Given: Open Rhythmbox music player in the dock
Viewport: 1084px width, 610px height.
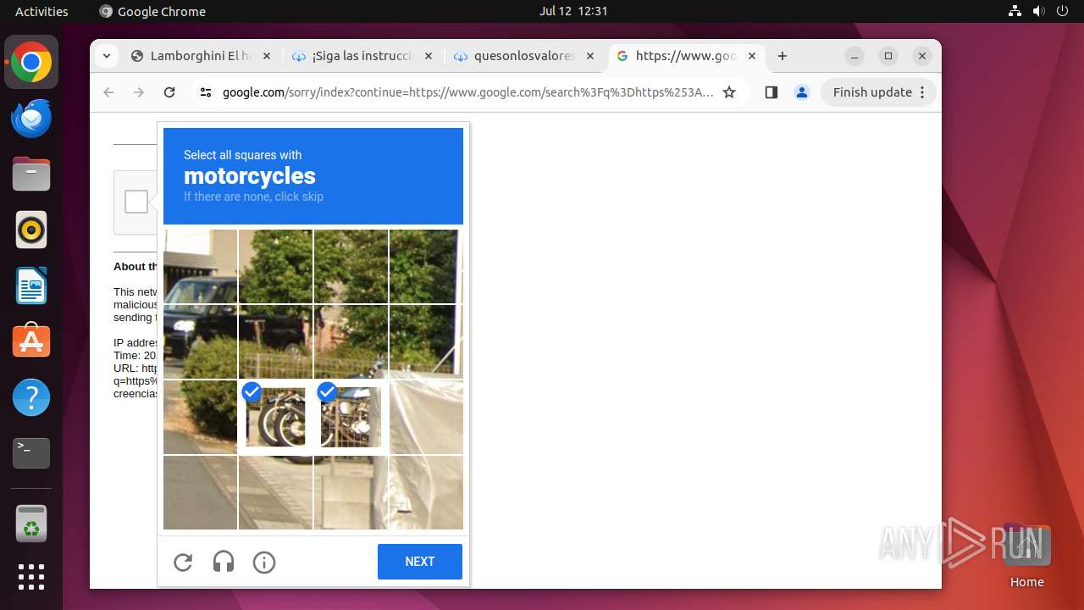Looking at the screenshot, I should 31,230.
